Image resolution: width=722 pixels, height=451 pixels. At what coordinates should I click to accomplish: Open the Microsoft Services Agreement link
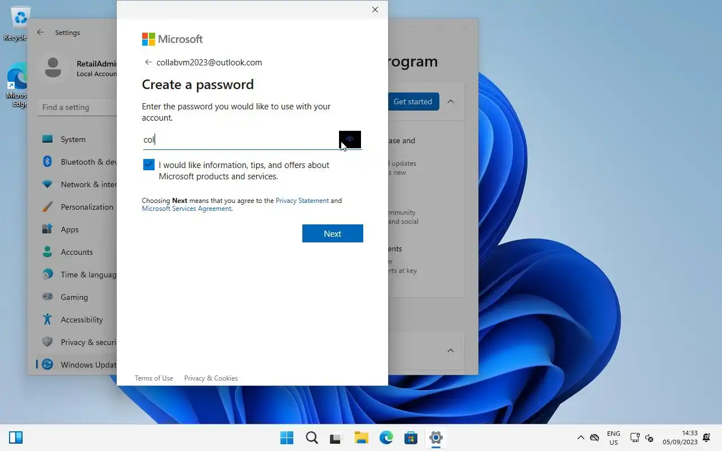[186, 209]
